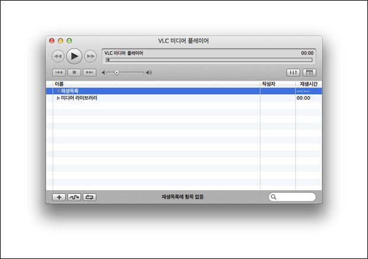Click the rewind (backward) round button
Screen dimensions: 368x259
pos(58,56)
